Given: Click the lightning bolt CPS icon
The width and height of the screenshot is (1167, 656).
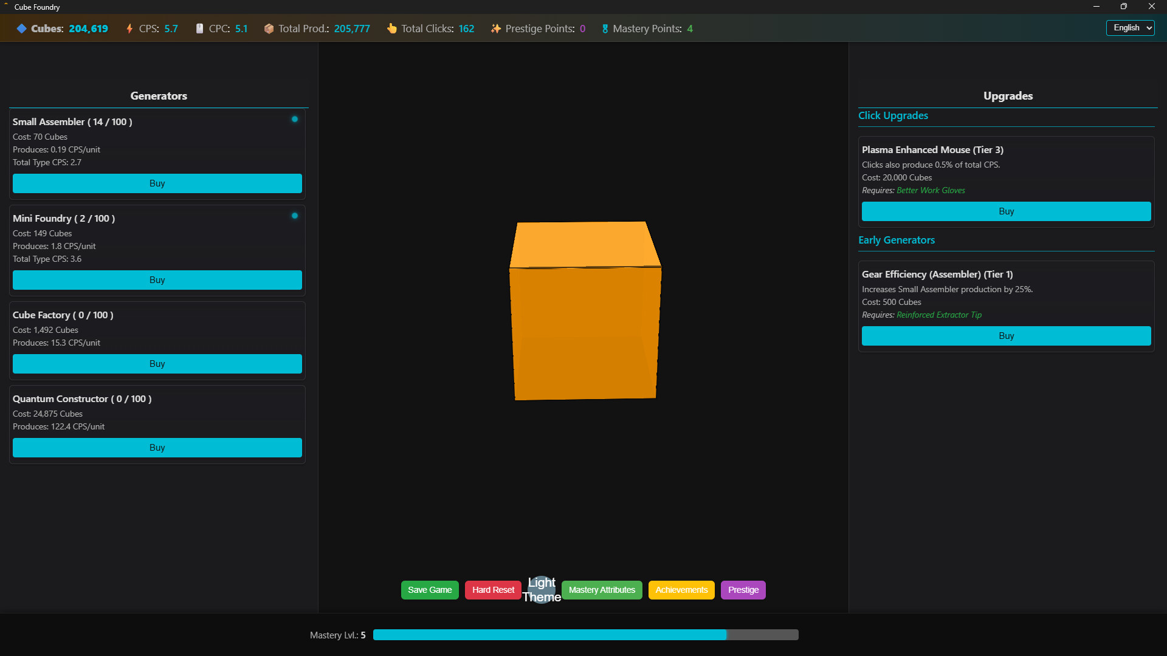Looking at the screenshot, I should click(x=129, y=28).
